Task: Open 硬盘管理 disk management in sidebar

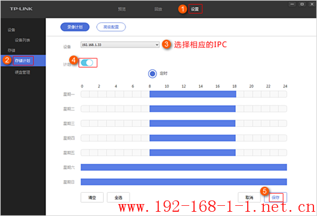Action: [23, 72]
